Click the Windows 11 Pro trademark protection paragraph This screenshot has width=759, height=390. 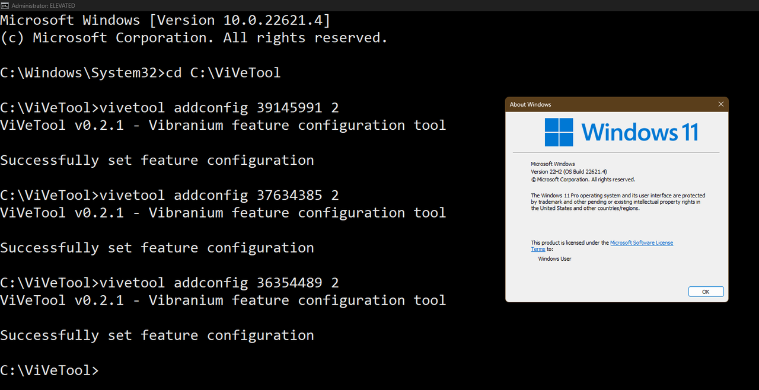(x=618, y=202)
